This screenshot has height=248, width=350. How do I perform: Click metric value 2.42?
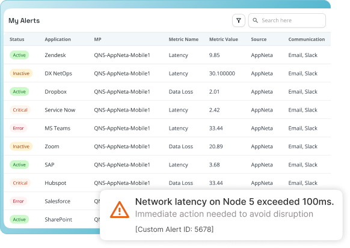(214, 110)
